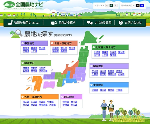This screenshot has width=150, height=124.
Task: Select the 四国地方 region header
Action: coord(71,97)
